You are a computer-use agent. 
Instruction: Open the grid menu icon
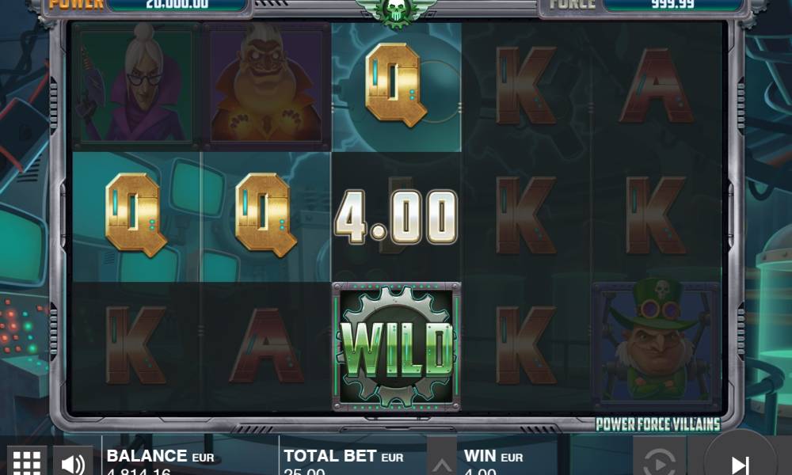point(27,461)
